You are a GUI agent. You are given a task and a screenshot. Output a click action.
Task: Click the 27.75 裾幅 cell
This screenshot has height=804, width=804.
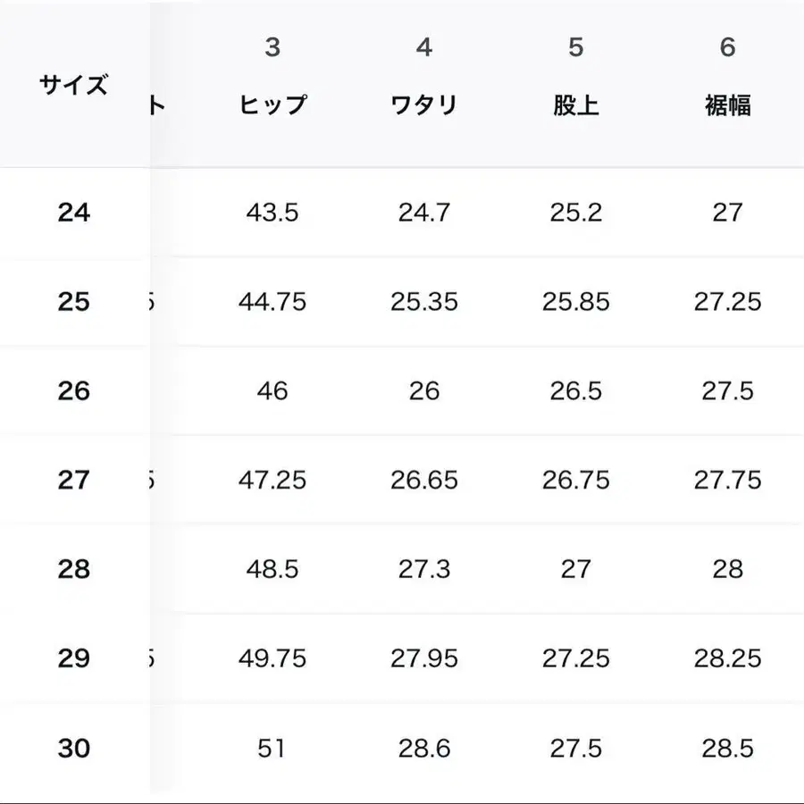(x=728, y=480)
